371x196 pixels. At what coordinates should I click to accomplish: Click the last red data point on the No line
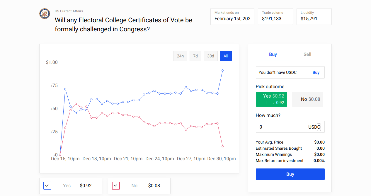(x=223, y=146)
